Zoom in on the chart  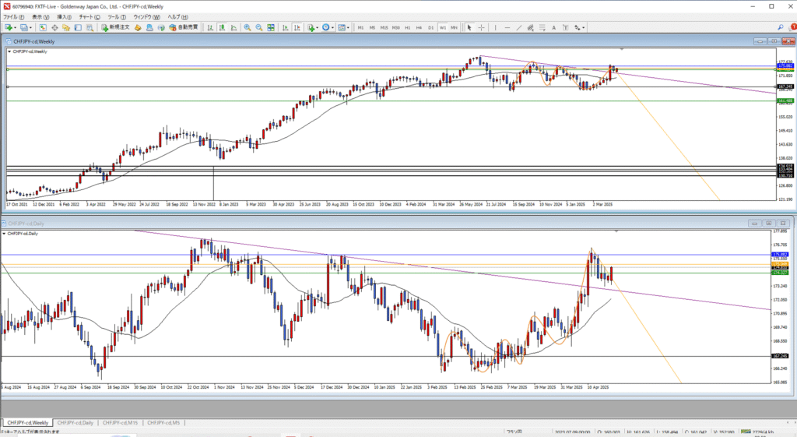247,27
